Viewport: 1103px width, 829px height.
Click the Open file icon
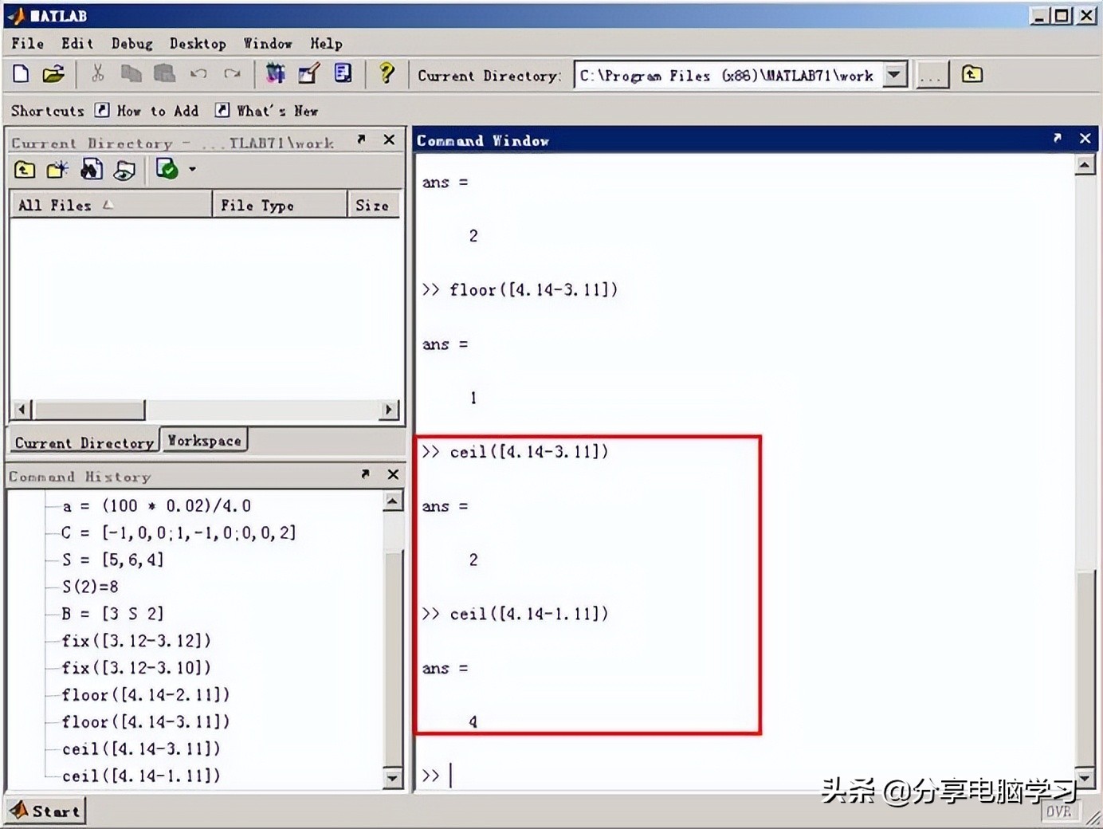pos(53,74)
